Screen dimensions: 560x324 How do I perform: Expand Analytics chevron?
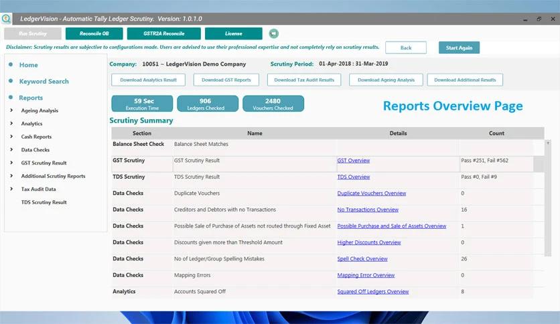pyautogui.click(x=11, y=123)
